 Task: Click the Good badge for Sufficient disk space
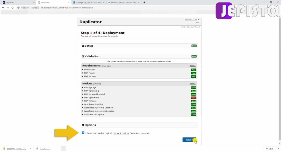click(193, 115)
